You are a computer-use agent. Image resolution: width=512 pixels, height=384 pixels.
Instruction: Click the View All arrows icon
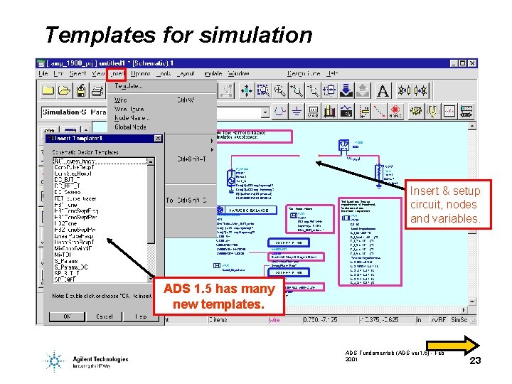pos(246,90)
